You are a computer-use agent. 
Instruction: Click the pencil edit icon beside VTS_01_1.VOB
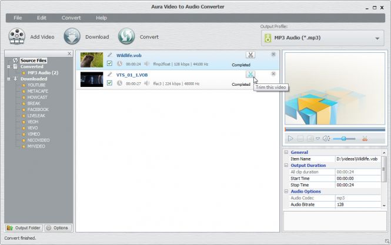coord(109,75)
